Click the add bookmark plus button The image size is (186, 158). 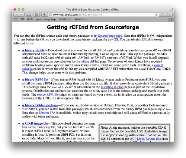point(44,14)
